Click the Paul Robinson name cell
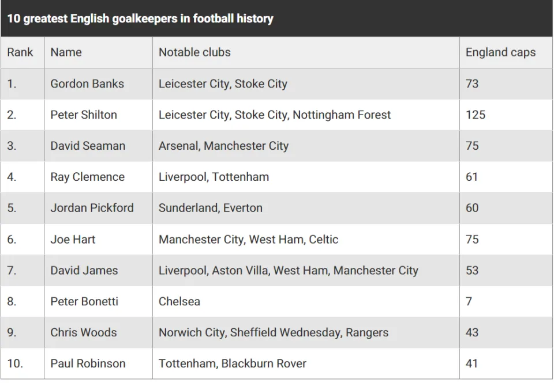Image resolution: width=554 pixels, height=383 pixels. coord(98,363)
